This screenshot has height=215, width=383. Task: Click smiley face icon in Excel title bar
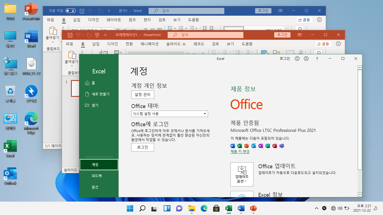pyautogui.click(x=297, y=59)
